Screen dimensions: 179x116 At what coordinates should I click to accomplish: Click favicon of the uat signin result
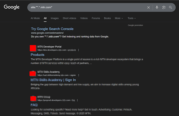33,74
